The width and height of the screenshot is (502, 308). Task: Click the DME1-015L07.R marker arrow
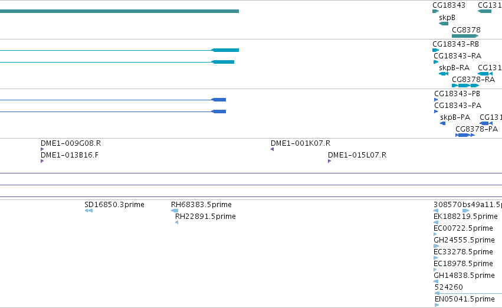point(329,161)
